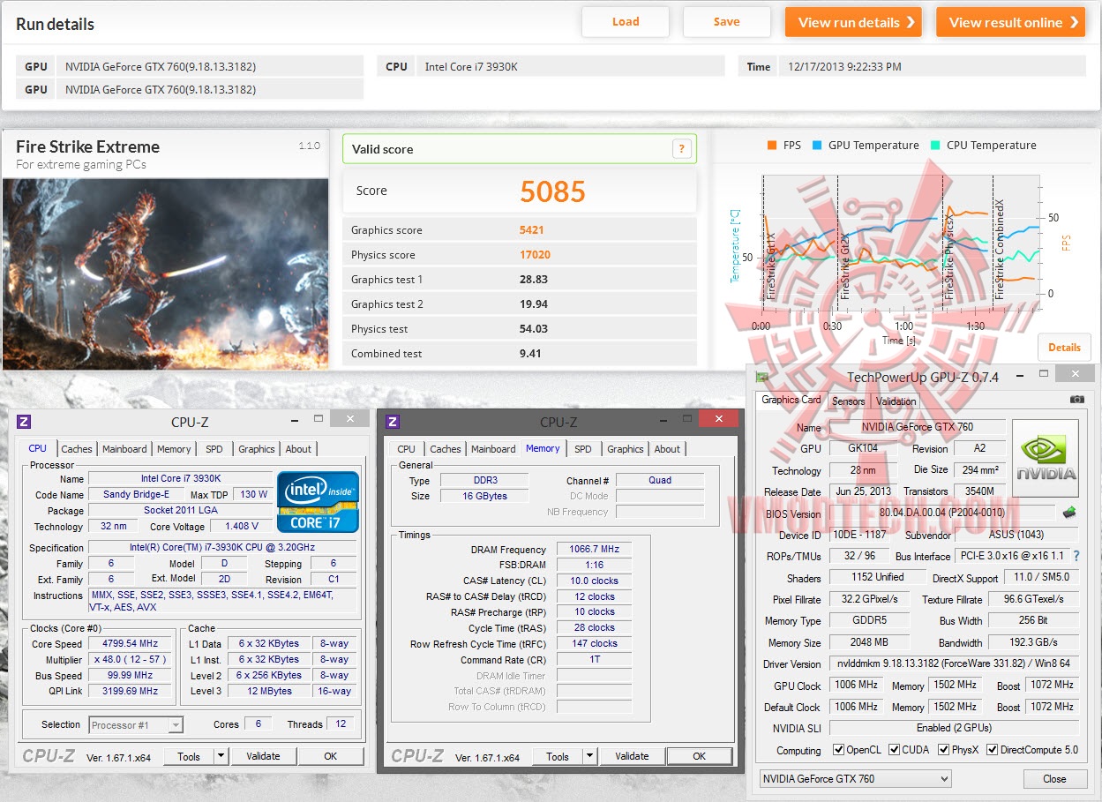Click the Time field 12/17/2013 9:22:33 PM
This screenshot has height=802, width=1102.
point(932,66)
